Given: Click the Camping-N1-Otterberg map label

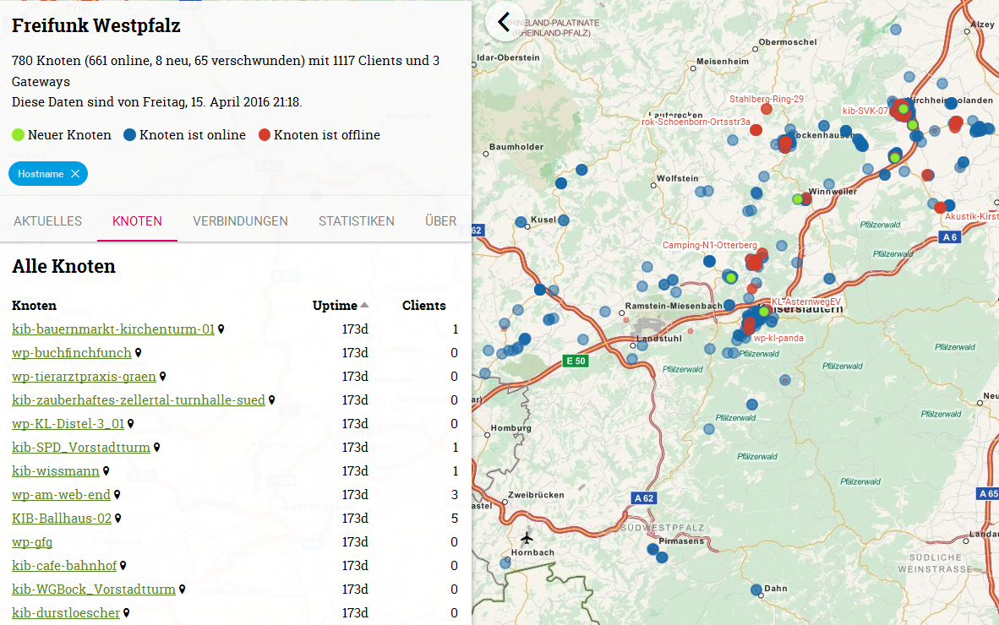Looking at the screenshot, I should [x=710, y=245].
